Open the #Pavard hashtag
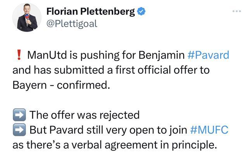Screen dimensions: 248x154 208,55
